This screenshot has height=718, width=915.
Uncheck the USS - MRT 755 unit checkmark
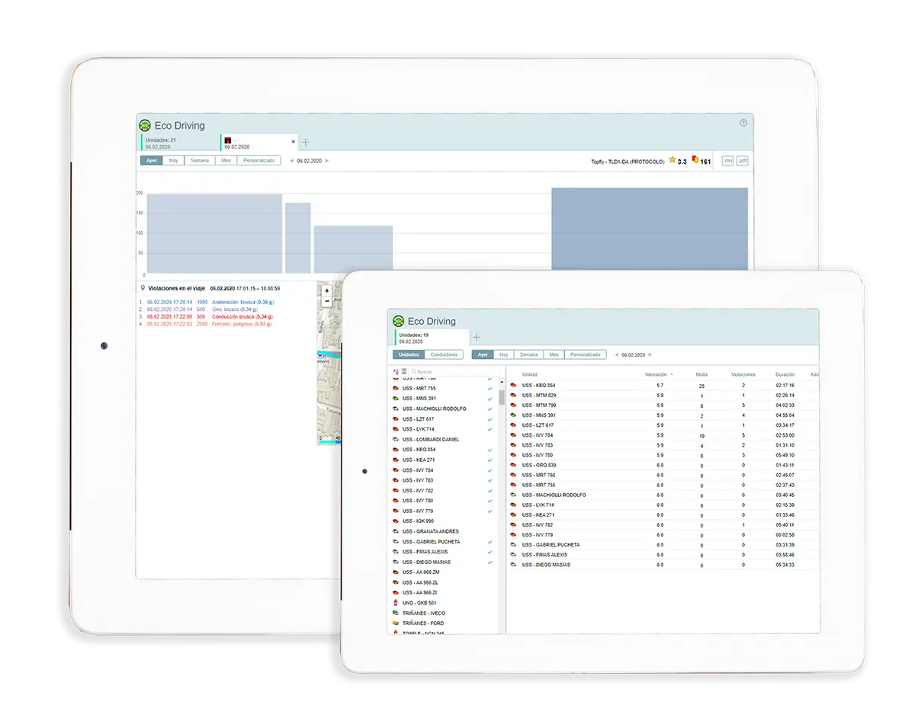tap(490, 389)
